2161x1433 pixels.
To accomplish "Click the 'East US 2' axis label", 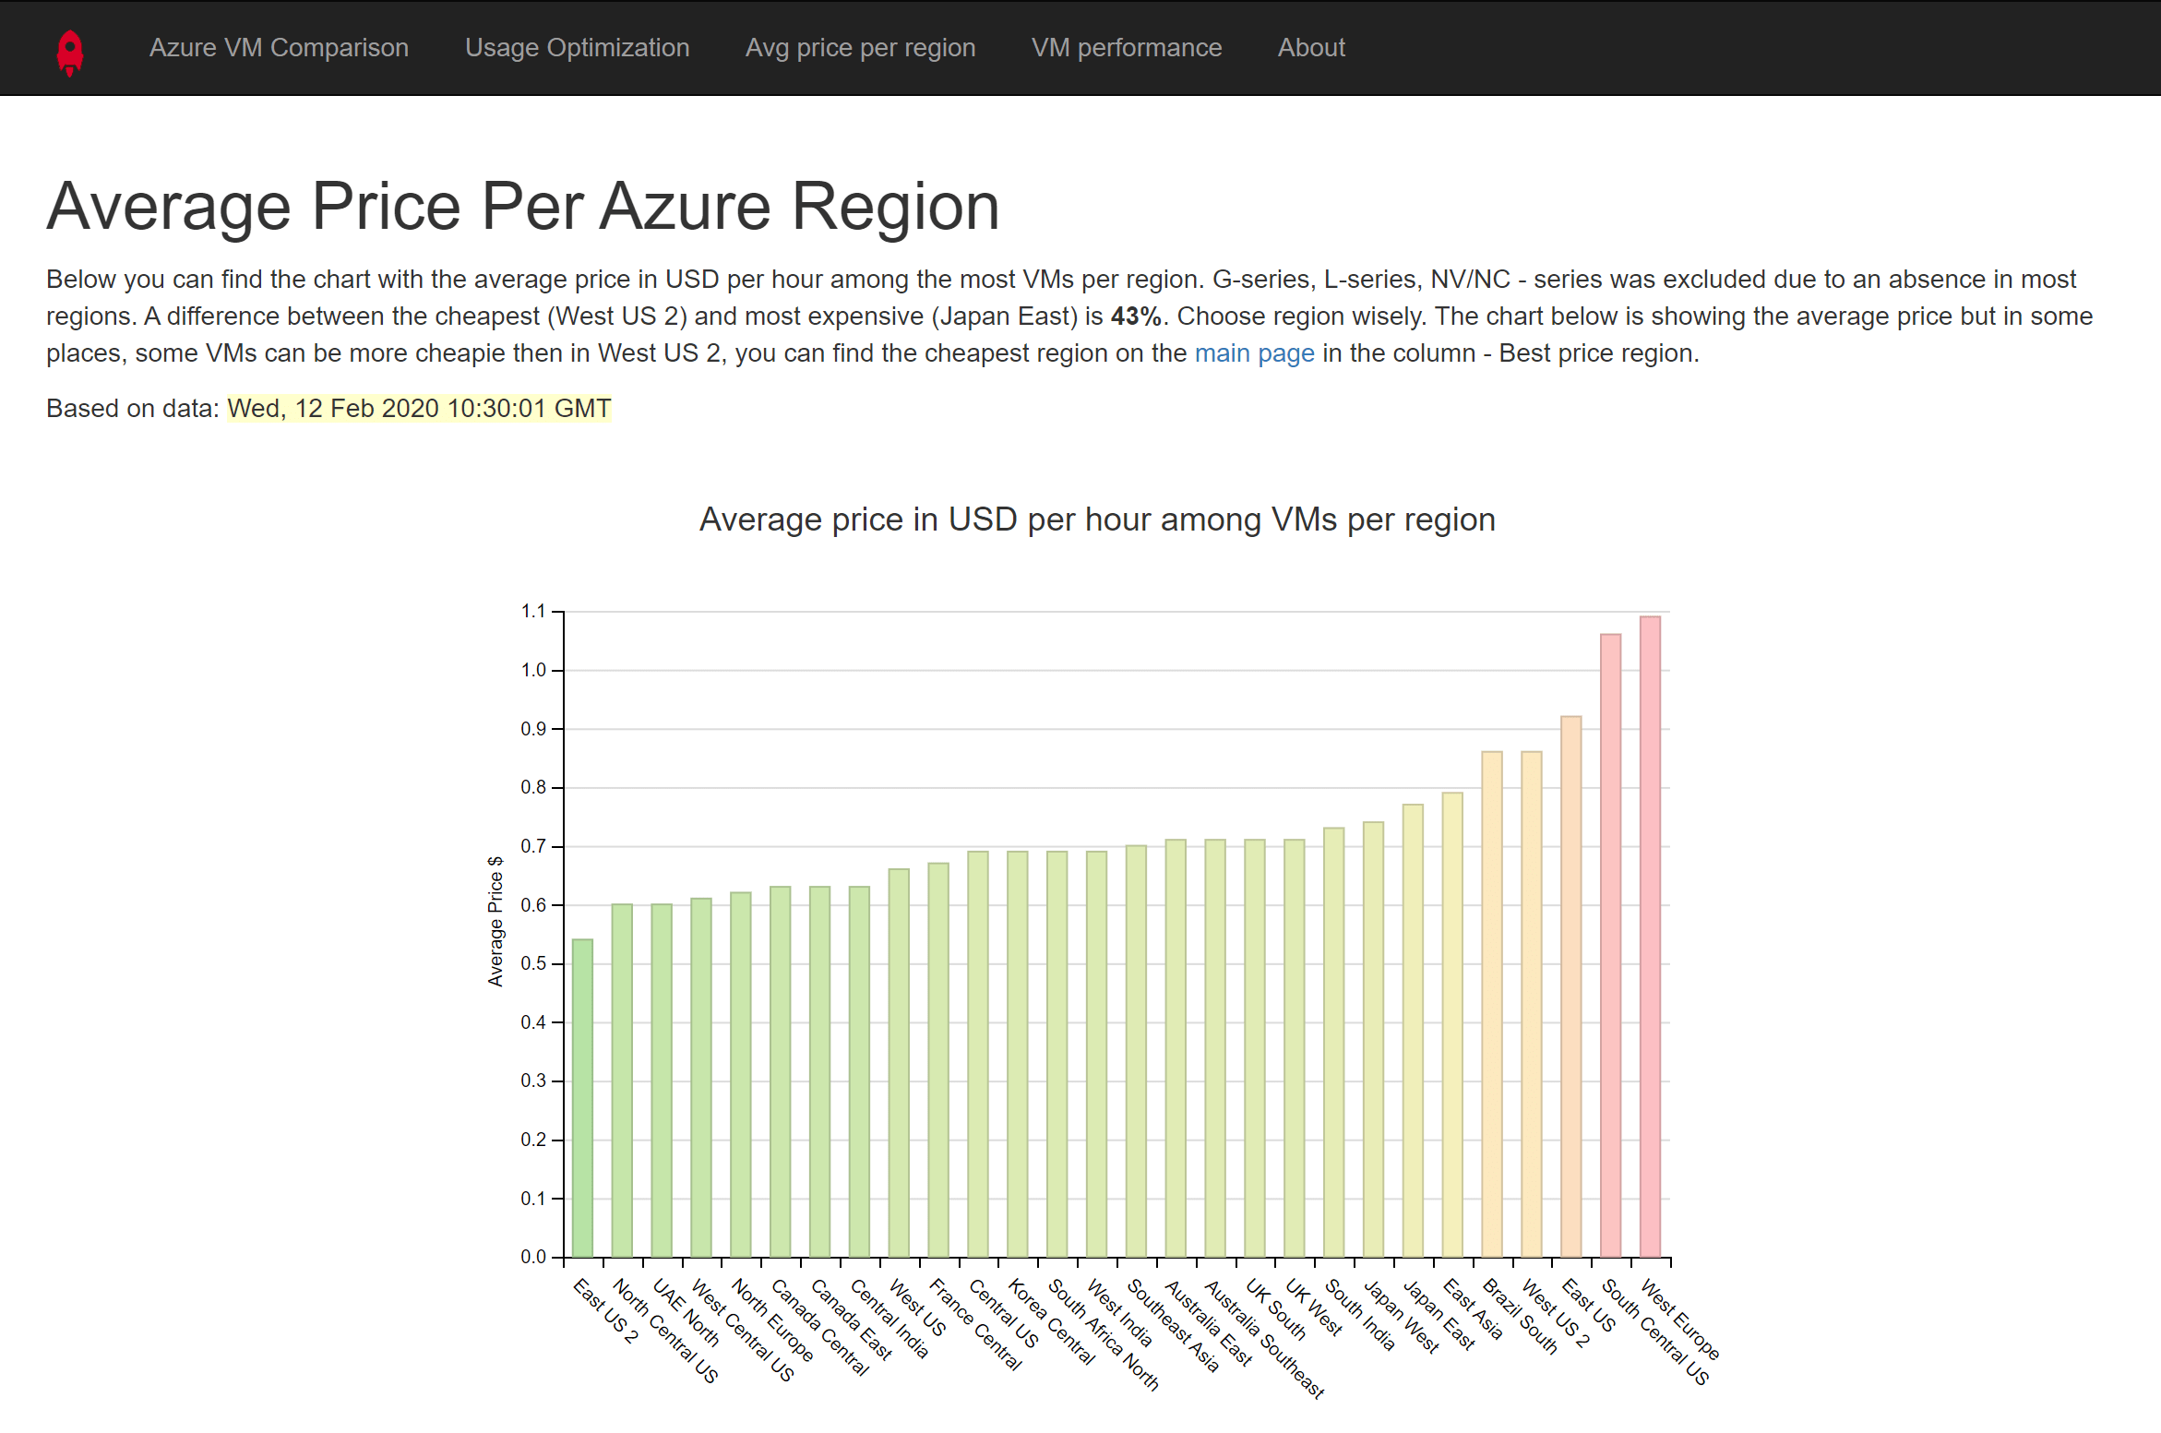I will [x=605, y=1311].
